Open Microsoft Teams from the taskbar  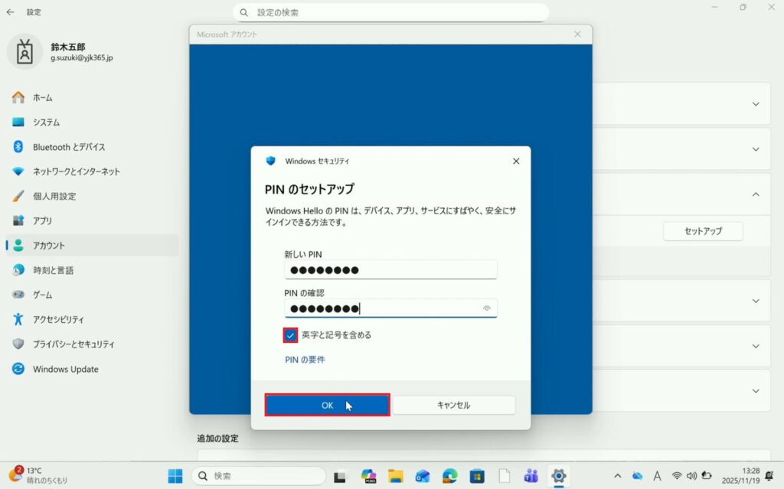click(x=531, y=476)
